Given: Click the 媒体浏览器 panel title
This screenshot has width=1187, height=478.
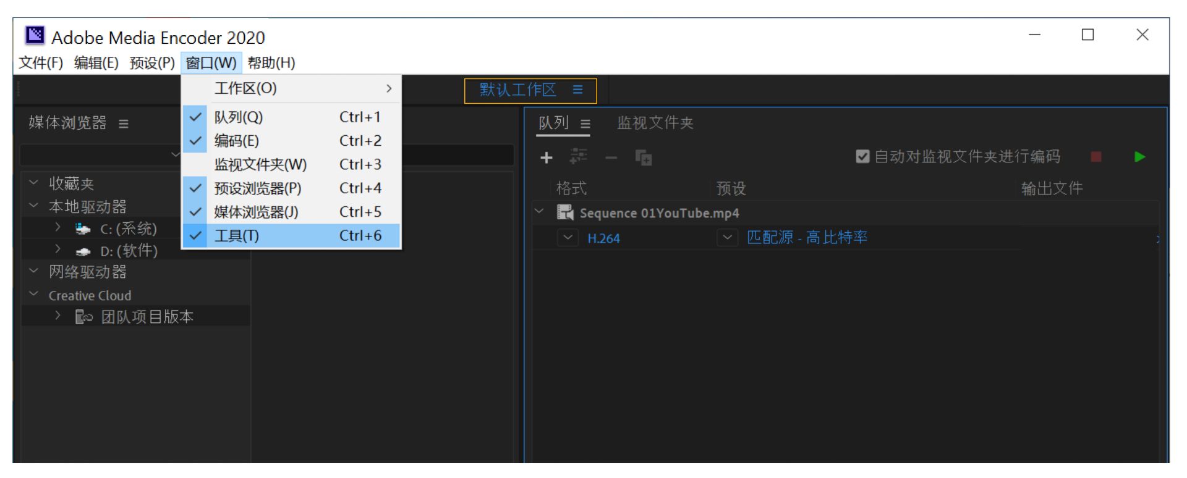Looking at the screenshot, I should coord(67,123).
